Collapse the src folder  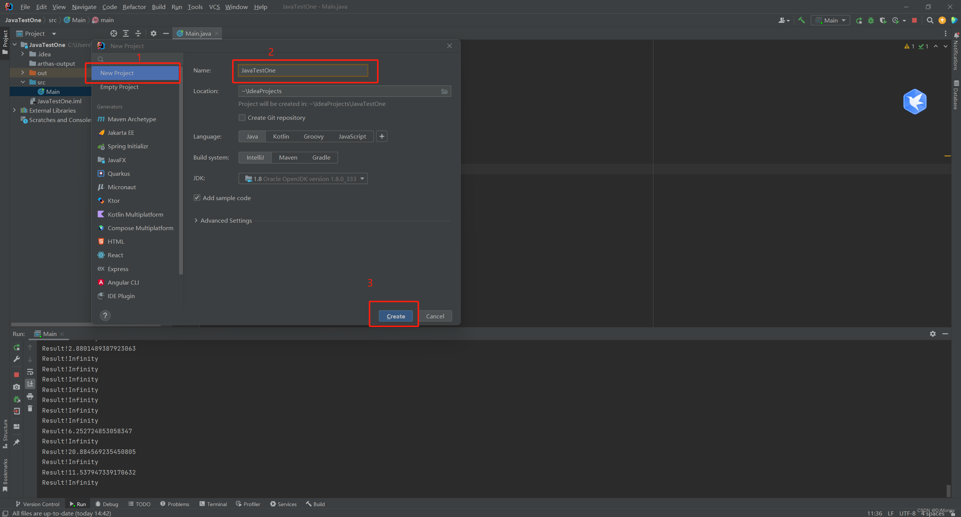pyautogui.click(x=23, y=82)
